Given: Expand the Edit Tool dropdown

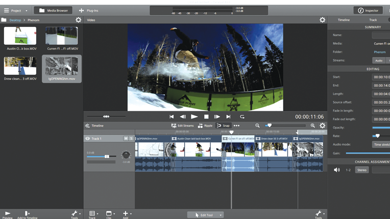Looking at the screenshot, I should [221, 215].
